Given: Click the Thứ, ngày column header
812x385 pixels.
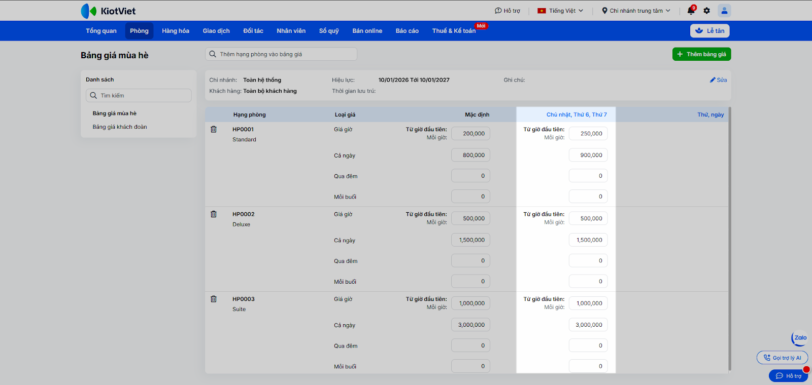Looking at the screenshot, I should (710, 114).
